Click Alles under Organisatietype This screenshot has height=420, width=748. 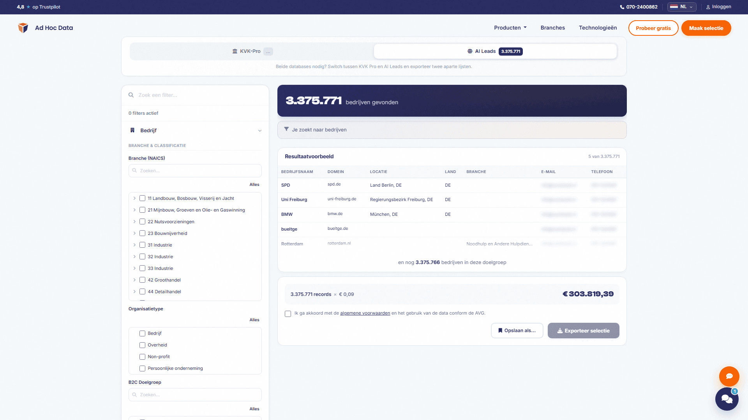click(254, 320)
